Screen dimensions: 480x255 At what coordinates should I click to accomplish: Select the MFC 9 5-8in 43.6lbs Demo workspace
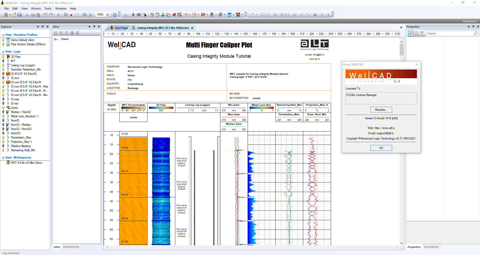click(x=26, y=163)
